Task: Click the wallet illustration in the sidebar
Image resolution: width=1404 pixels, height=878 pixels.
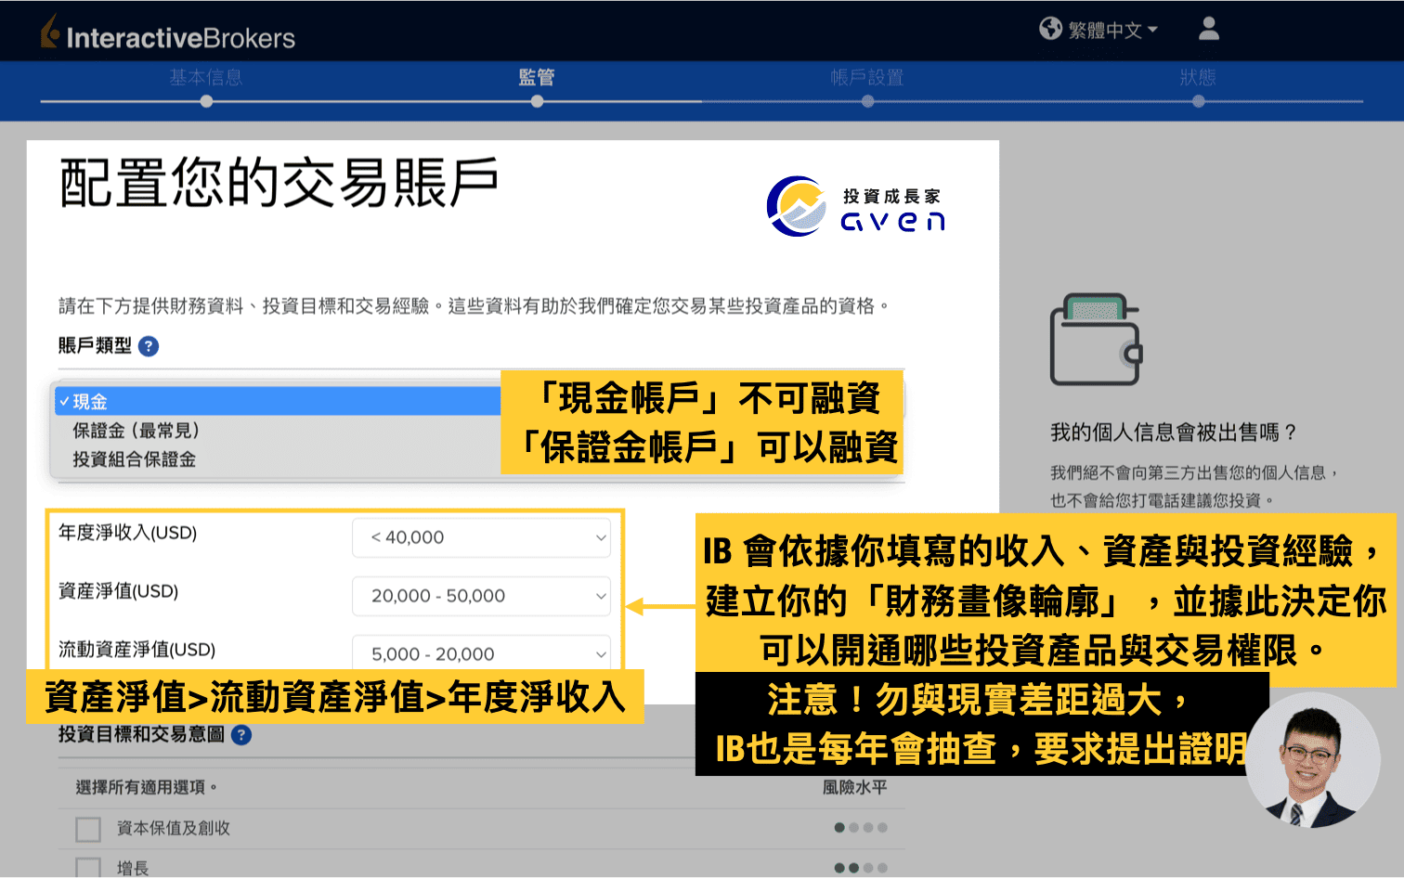Action: click(x=1096, y=339)
